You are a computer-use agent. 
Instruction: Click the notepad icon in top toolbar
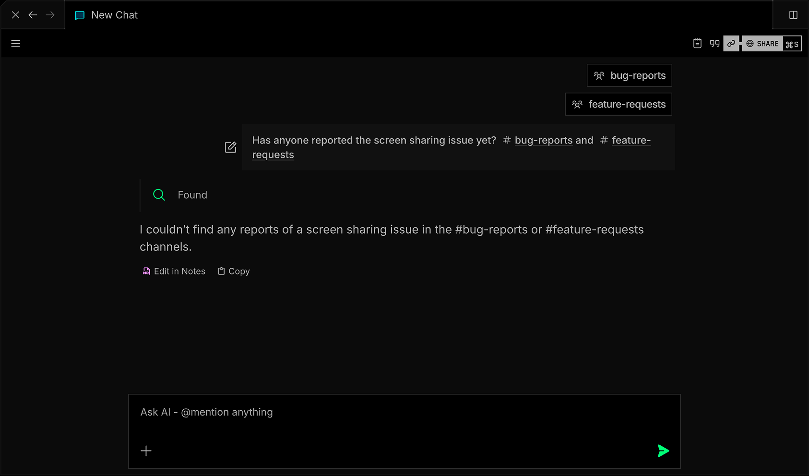click(697, 44)
